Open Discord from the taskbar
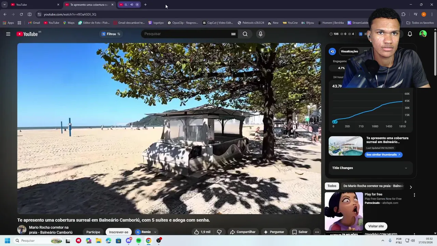Viewport: 437px width, 246px height. pyautogui.click(x=129, y=241)
